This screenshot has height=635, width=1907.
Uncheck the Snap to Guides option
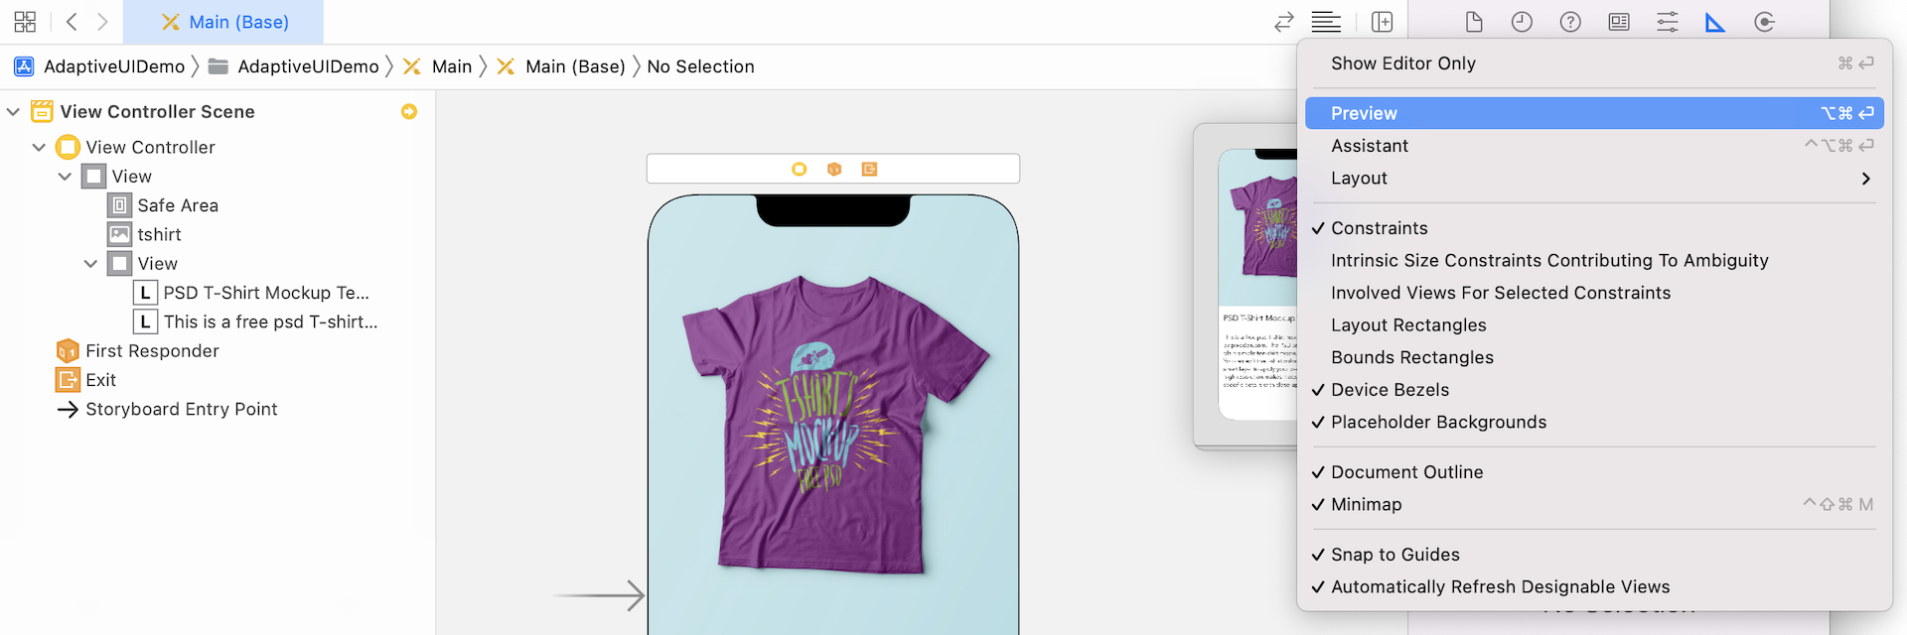point(1394,555)
